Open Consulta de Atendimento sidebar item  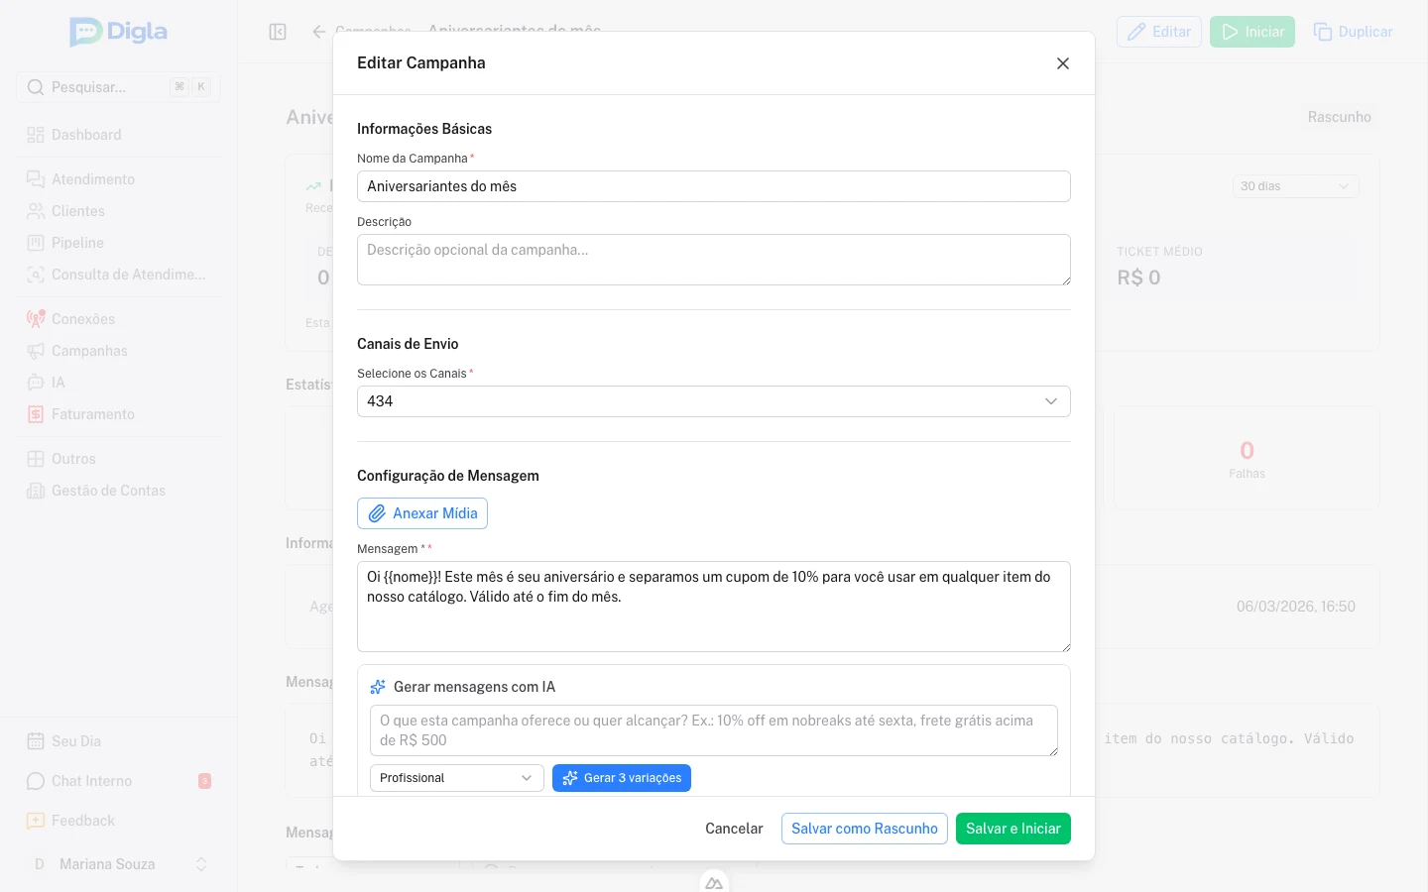pyautogui.click(x=119, y=275)
